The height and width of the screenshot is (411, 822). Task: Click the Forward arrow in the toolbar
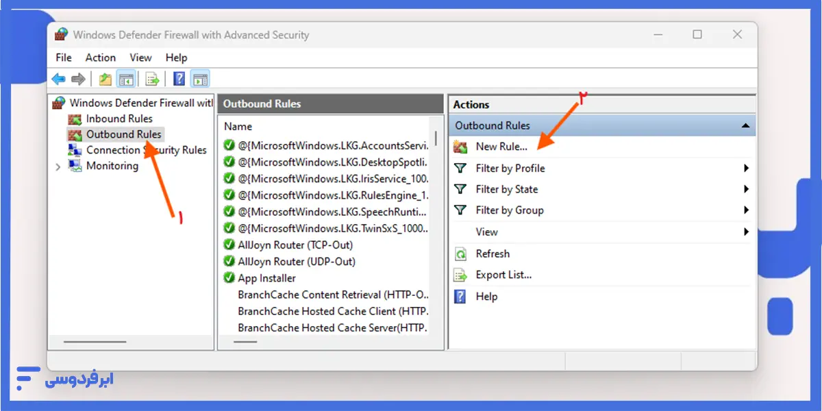[79, 79]
